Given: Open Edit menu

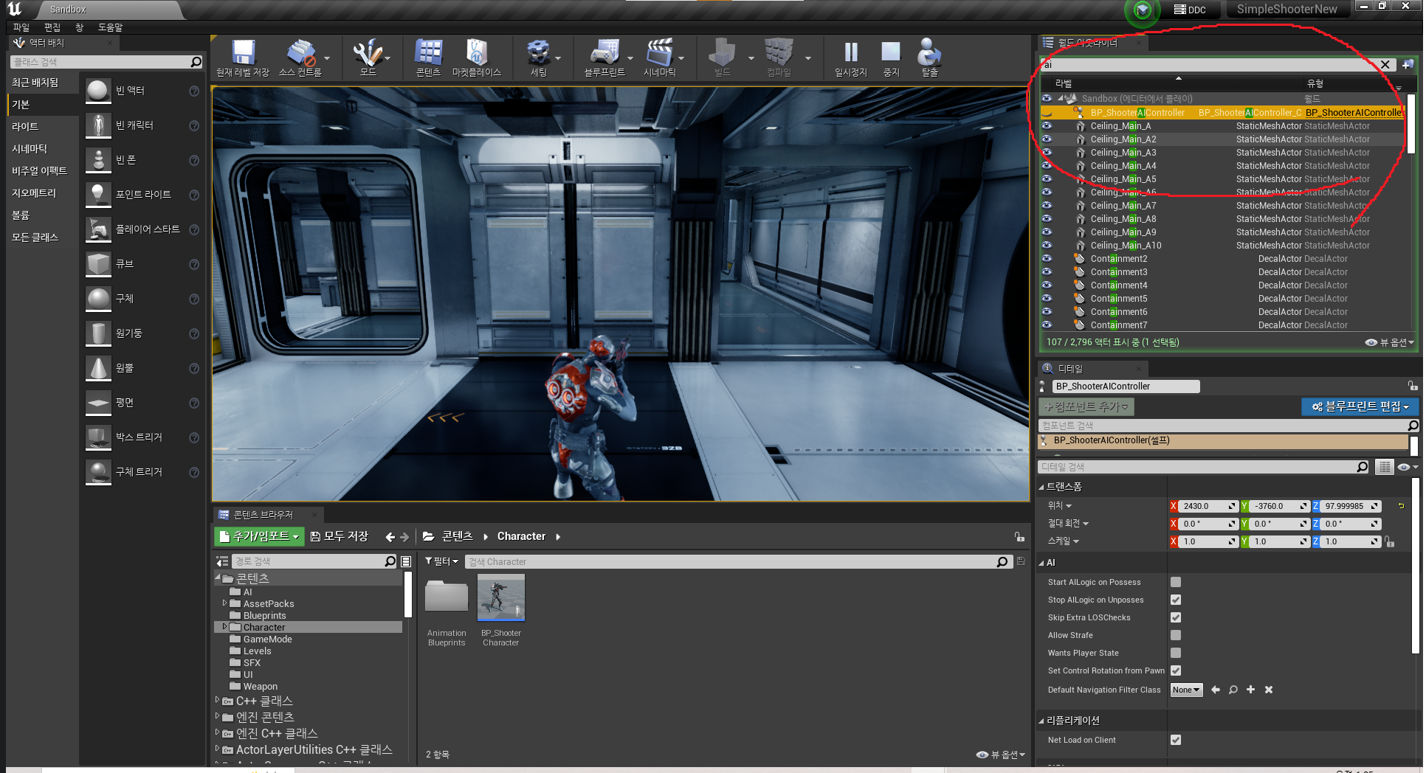Looking at the screenshot, I should pyautogui.click(x=52, y=27).
